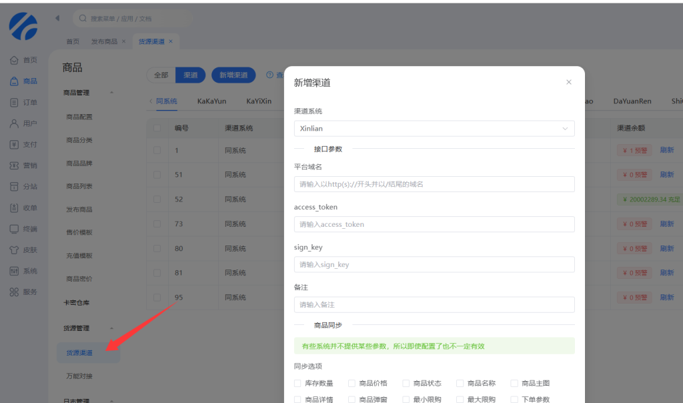The height and width of the screenshot is (403, 683).
Task: Close the 新增渠道 dialog with X
Action: (x=568, y=82)
